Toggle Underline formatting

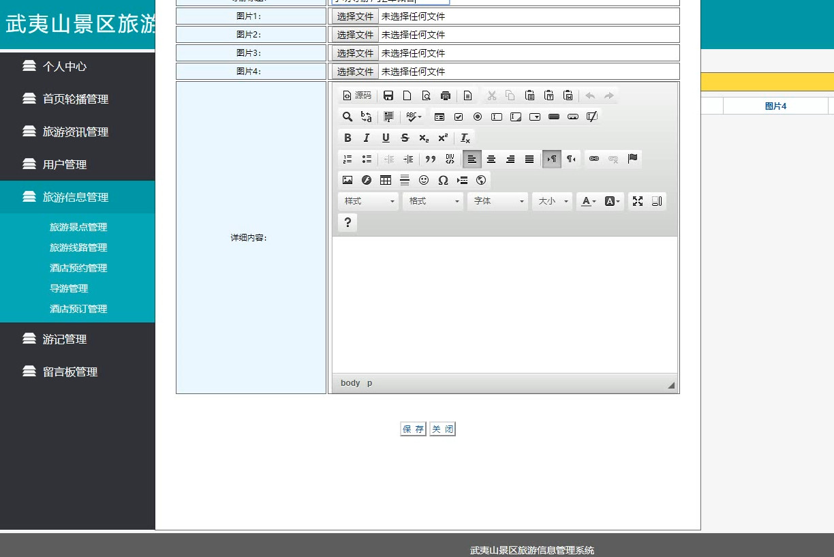386,138
